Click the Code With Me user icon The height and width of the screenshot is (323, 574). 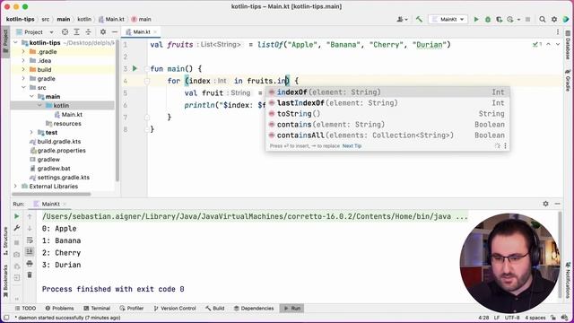tap(402, 20)
